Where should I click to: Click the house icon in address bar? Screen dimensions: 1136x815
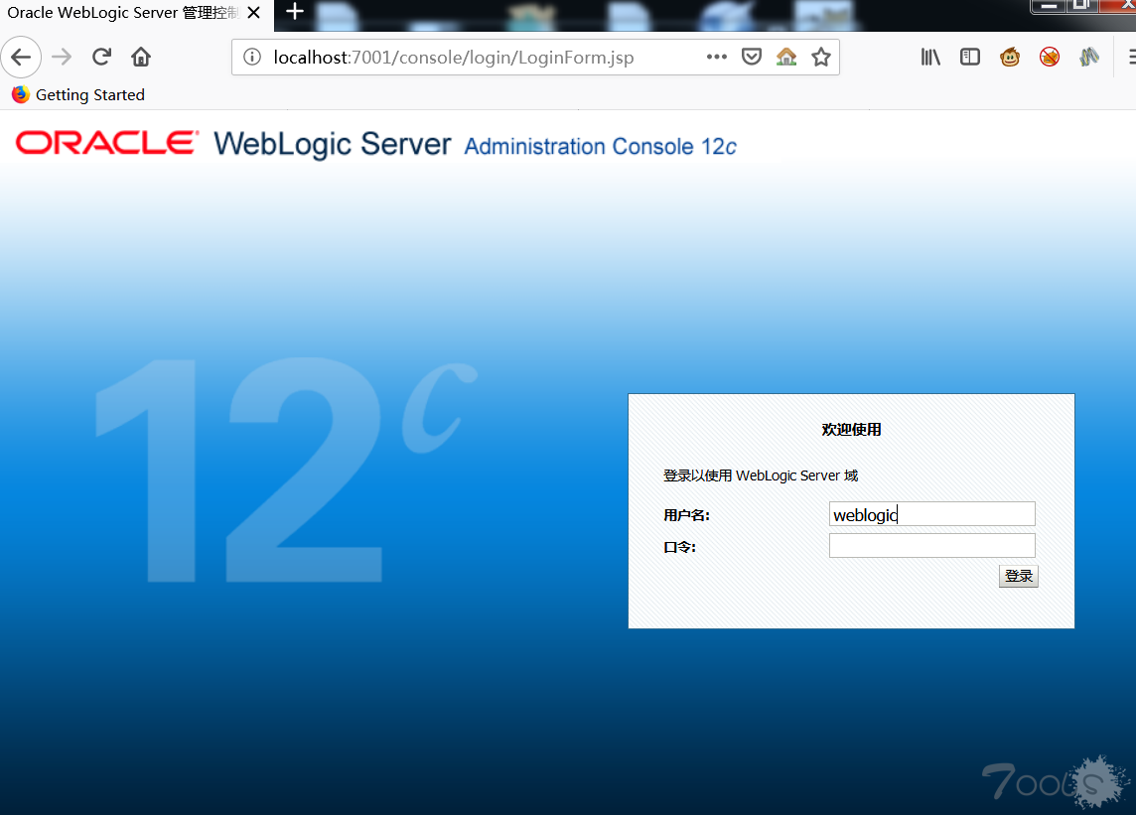pos(786,57)
